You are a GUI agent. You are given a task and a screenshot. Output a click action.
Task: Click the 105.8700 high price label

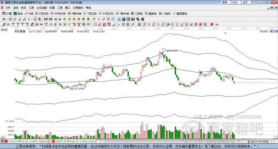pyautogui.click(x=172, y=51)
